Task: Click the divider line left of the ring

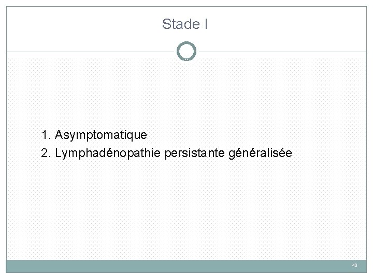Action: point(90,52)
